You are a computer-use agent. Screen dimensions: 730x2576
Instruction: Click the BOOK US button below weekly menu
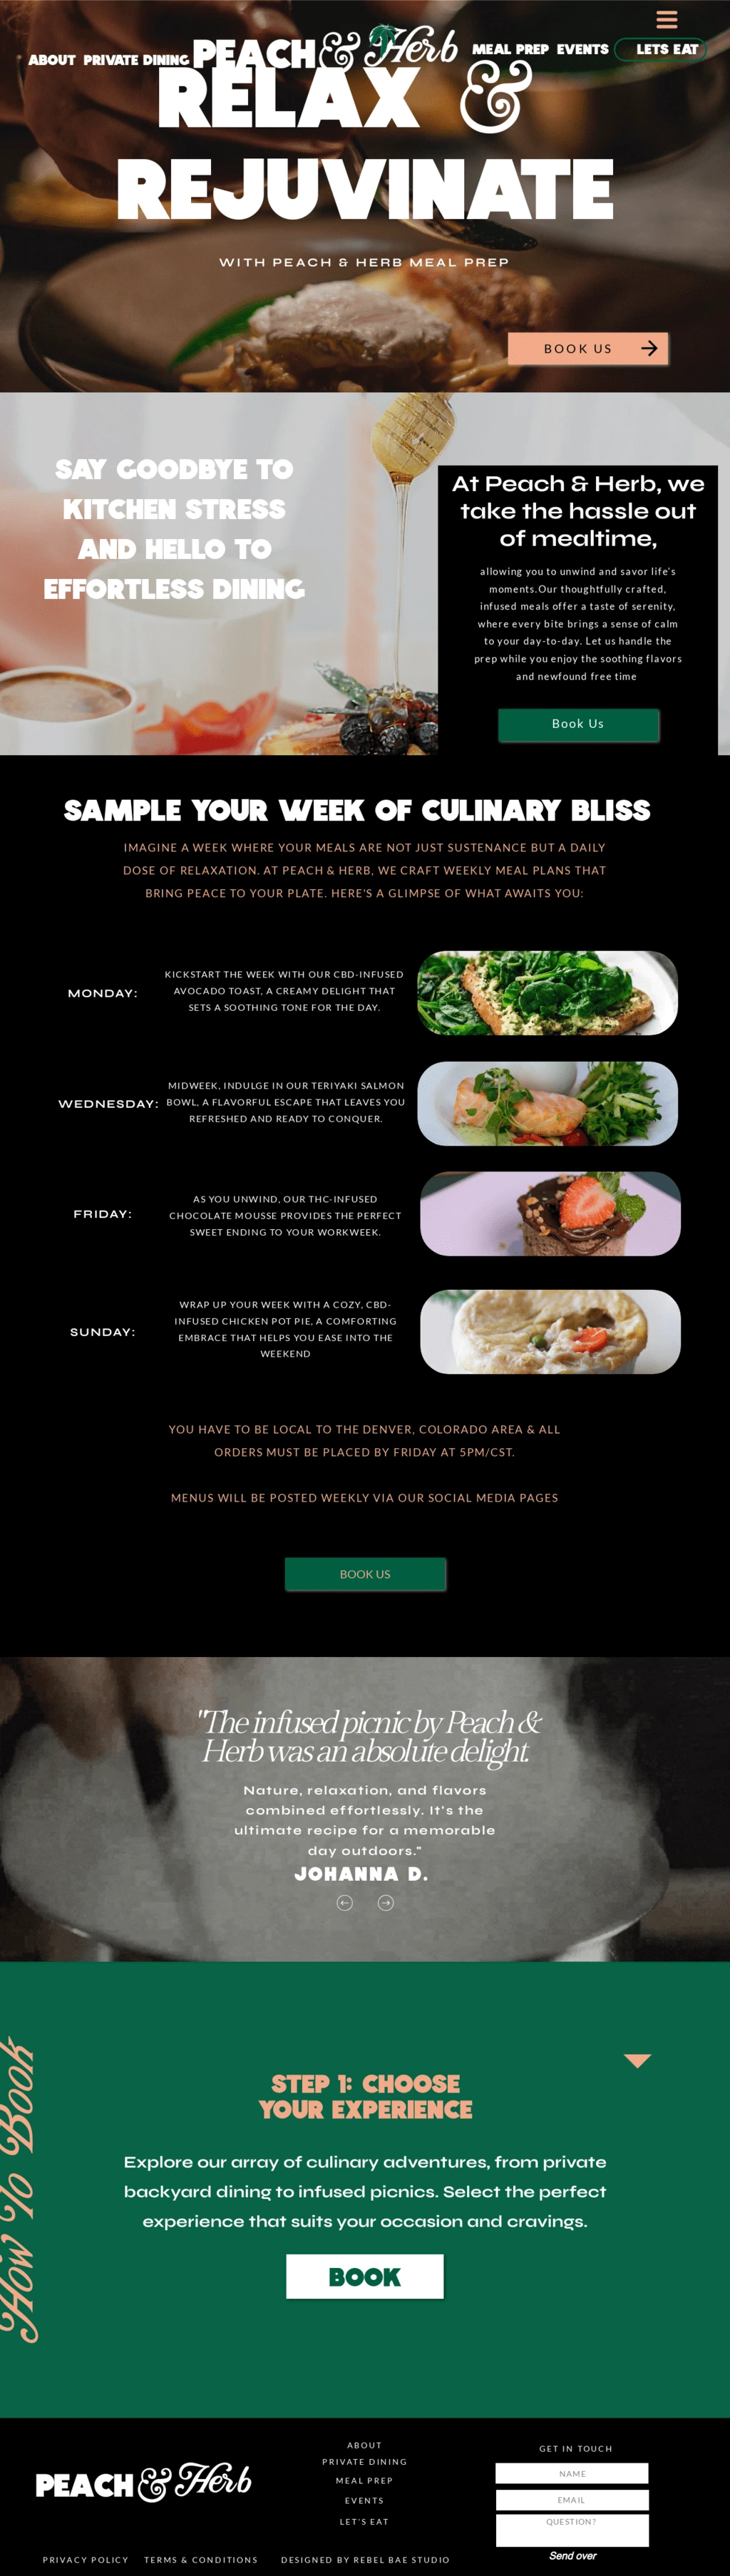pos(365,1574)
